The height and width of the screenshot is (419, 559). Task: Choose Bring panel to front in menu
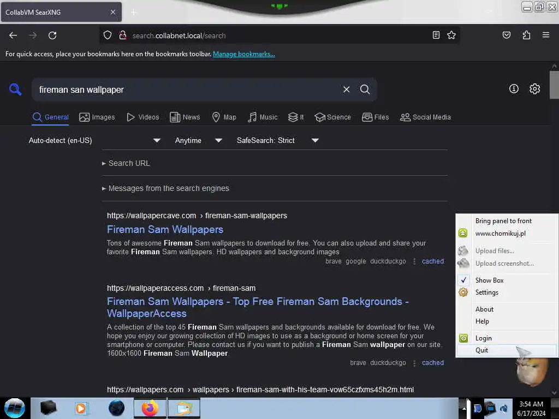[507, 221]
